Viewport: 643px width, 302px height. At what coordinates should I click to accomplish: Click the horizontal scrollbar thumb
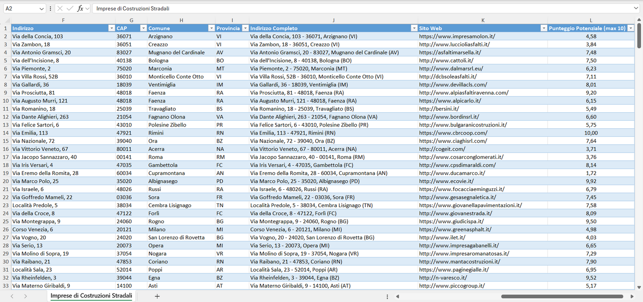[x=562, y=296]
